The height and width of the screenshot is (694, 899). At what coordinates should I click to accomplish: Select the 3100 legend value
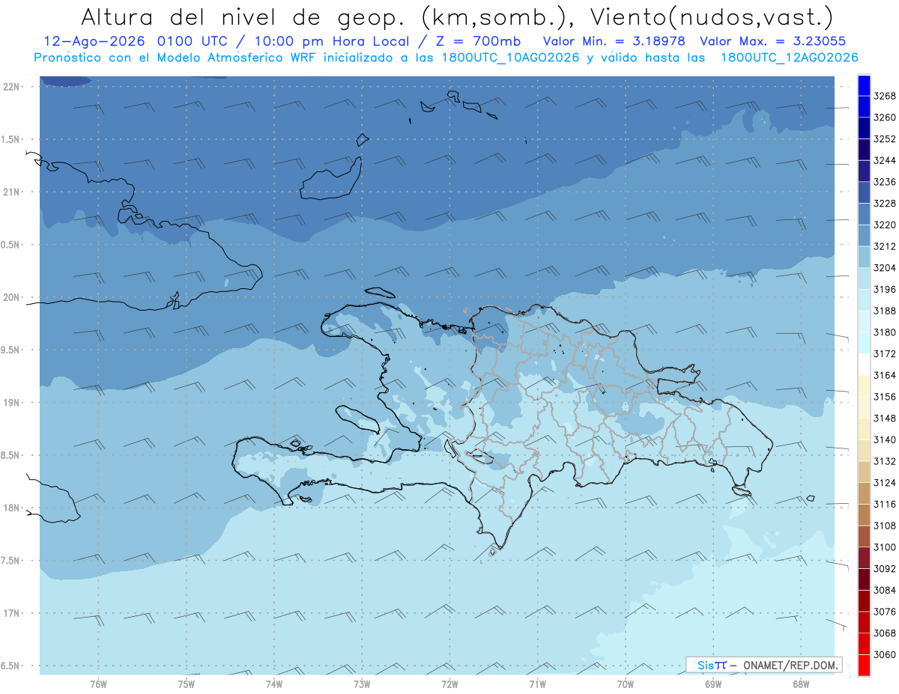click(x=885, y=547)
